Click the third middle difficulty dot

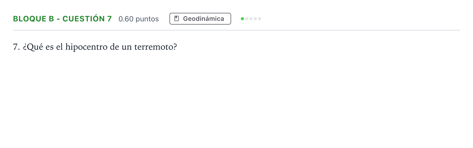tap(251, 19)
